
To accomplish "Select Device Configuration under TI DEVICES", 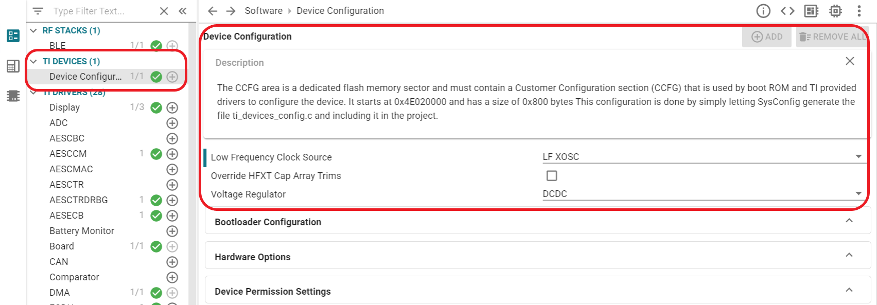I will 85,76.
